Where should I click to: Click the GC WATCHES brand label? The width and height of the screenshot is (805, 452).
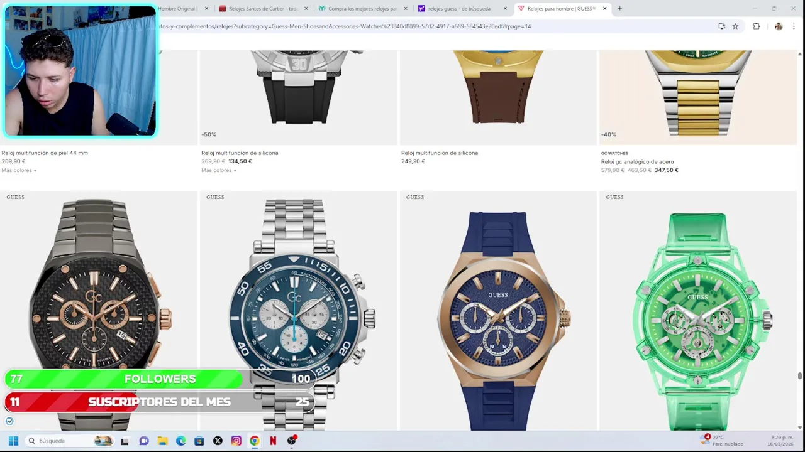click(x=614, y=153)
